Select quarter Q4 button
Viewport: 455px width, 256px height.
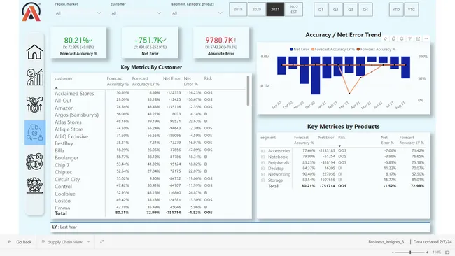[365, 10]
